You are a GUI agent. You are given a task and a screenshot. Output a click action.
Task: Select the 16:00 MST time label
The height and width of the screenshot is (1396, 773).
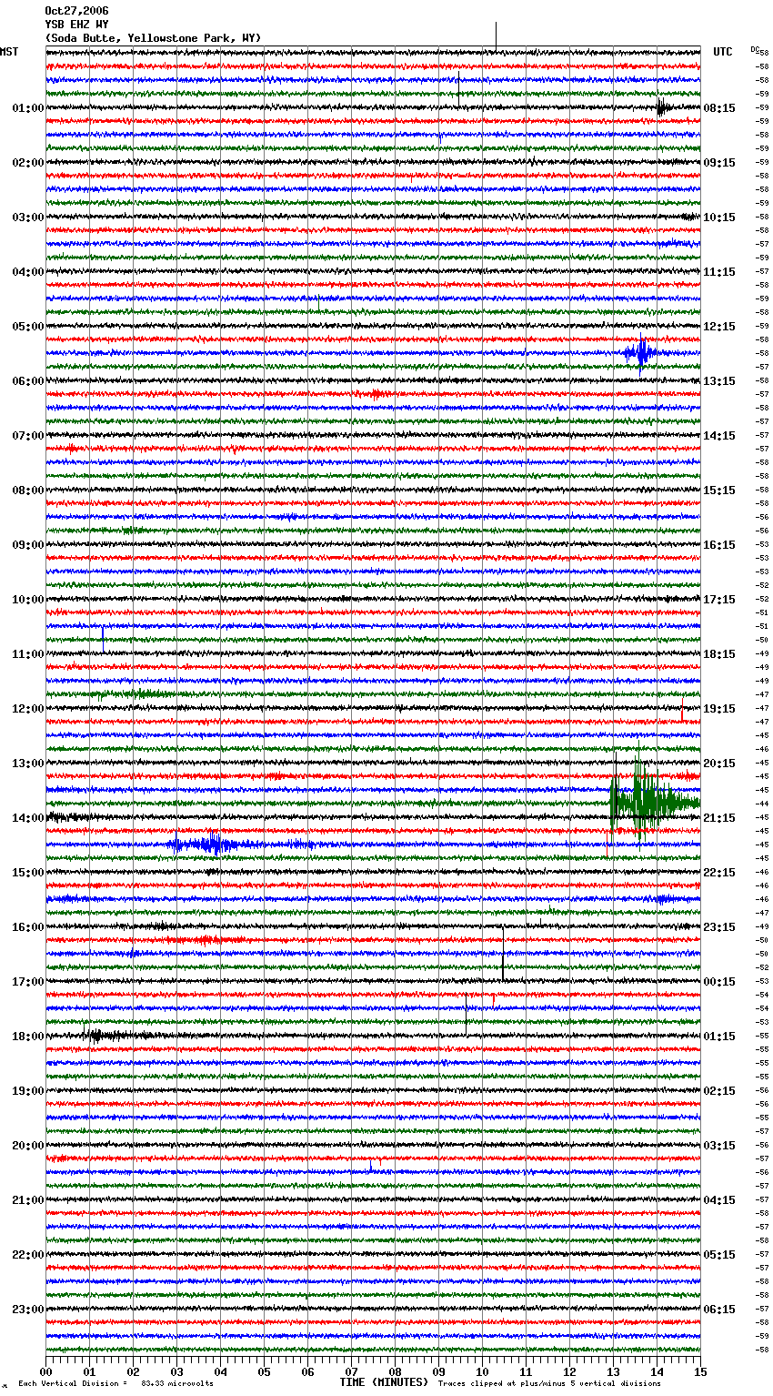27,927
